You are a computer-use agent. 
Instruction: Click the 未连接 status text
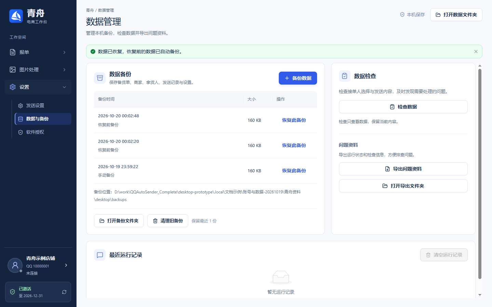(32, 273)
